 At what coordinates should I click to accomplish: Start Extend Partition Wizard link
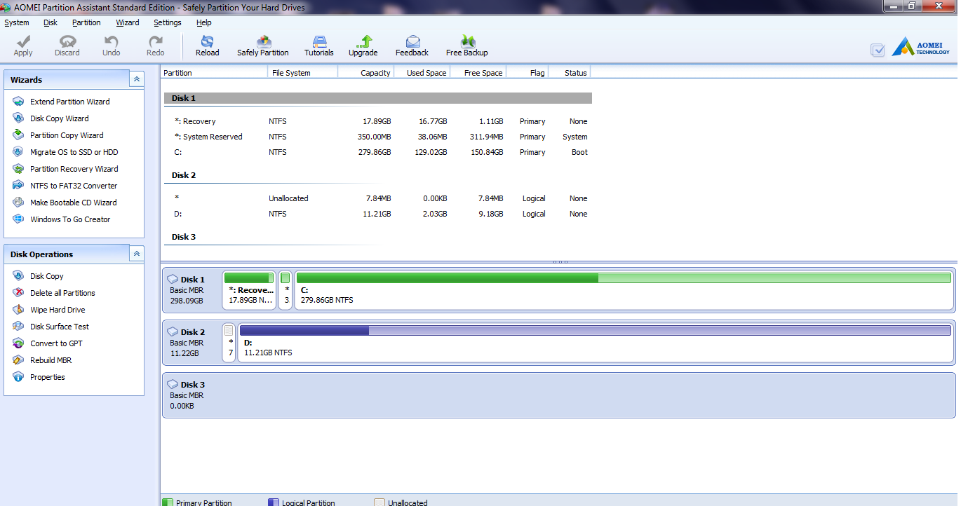(70, 102)
